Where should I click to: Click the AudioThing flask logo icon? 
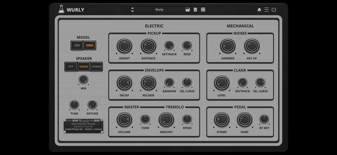pos(61,9)
